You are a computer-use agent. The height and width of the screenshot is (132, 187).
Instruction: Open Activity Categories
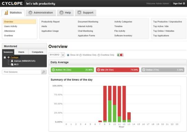[x=123, y=22]
